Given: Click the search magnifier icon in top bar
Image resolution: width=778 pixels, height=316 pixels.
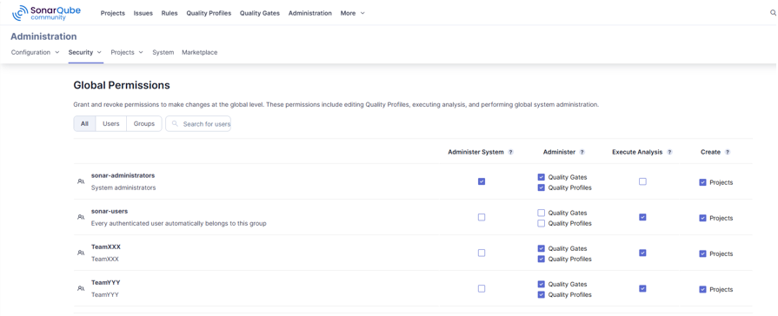Looking at the screenshot, I should coord(773,13).
